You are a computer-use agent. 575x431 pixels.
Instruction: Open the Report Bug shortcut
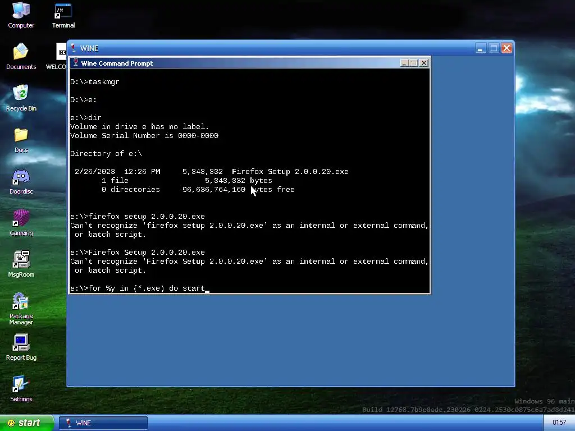tap(21, 347)
